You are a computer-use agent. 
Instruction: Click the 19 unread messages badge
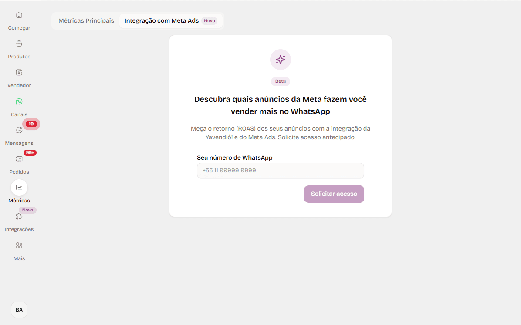click(x=31, y=124)
